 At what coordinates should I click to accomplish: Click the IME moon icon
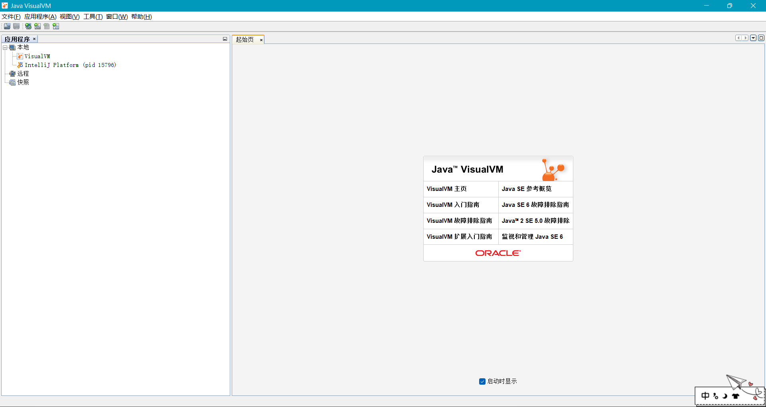pos(725,396)
